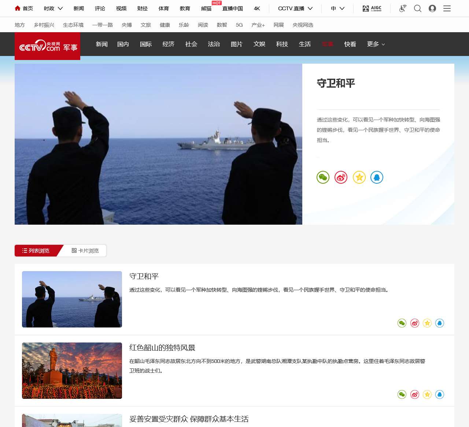Open 央视网选 in secondary nav
This screenshot has height=427, width=469.
click(303, 25)
